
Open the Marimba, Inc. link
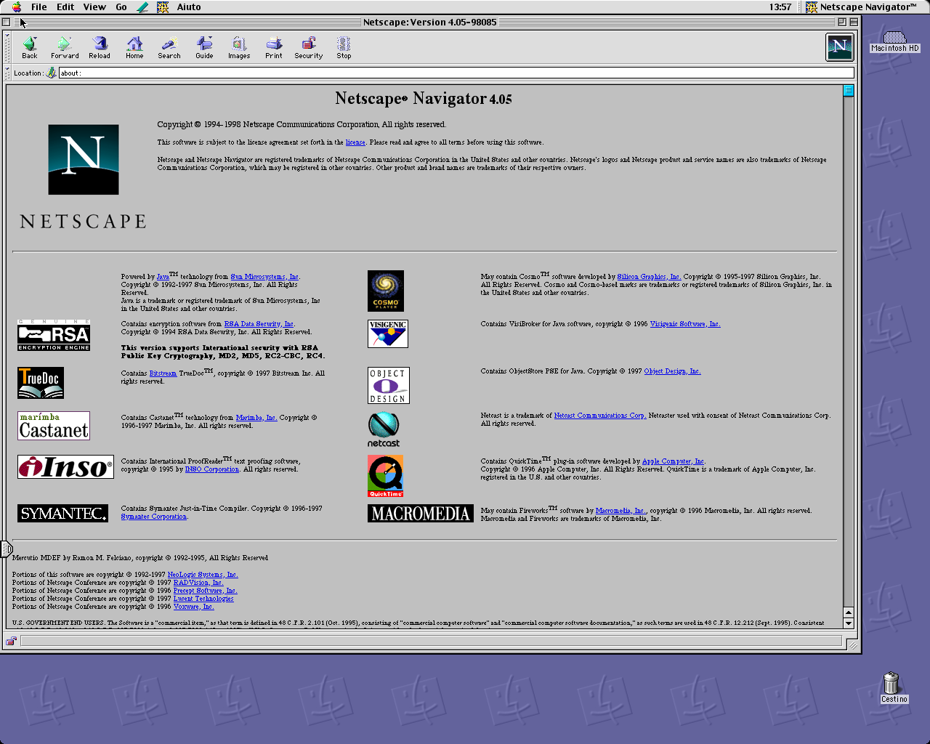(x=256, y=418)
